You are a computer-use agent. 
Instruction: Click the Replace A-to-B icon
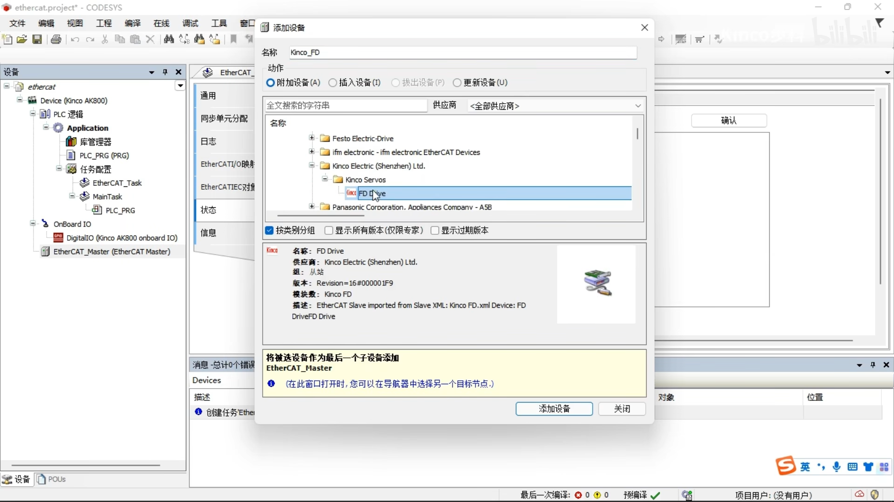[x=184, y=40]
